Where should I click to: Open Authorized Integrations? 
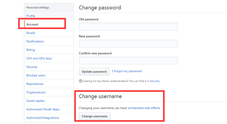tap(43, 118)
